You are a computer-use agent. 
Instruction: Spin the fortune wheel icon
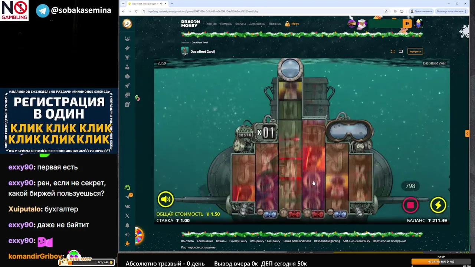pyautogui.click(x=139, y=235)
